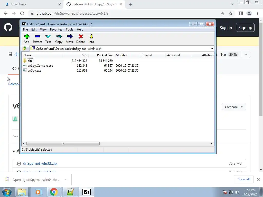Sort by Packed Size column header

tap(101, 55)
